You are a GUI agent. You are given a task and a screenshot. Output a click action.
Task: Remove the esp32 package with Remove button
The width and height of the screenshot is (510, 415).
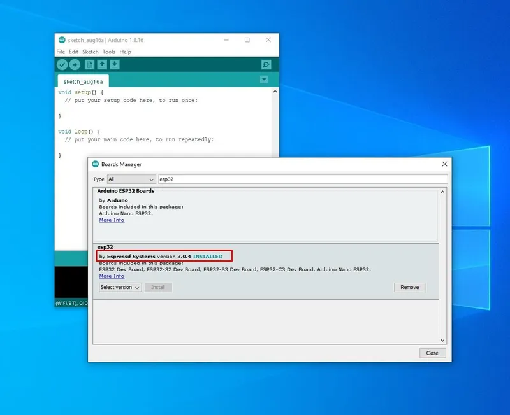(410, 287)
